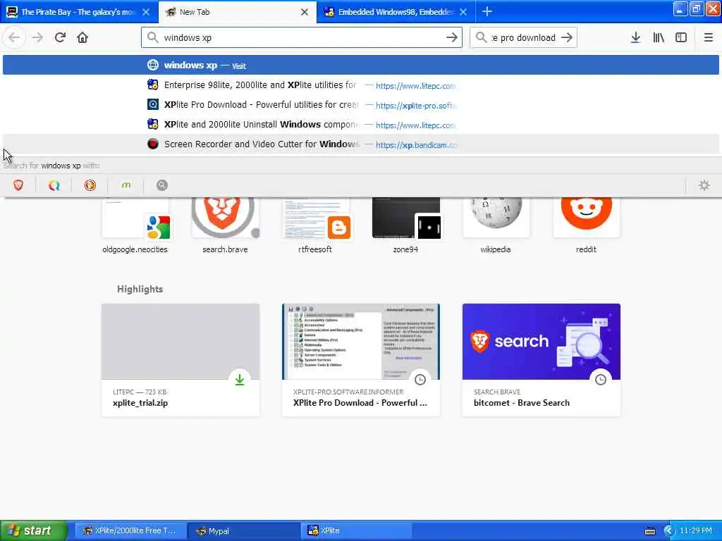This screenshot has width=722, height=541.
Task: Open the reddit top site tile
Action: click(586, 225)
